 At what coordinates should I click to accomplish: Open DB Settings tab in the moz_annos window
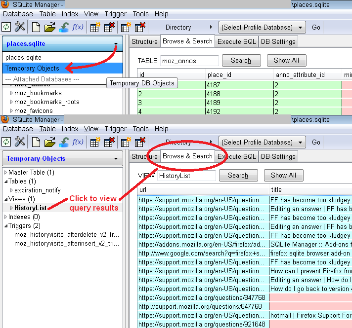click(x=278, y=42)
